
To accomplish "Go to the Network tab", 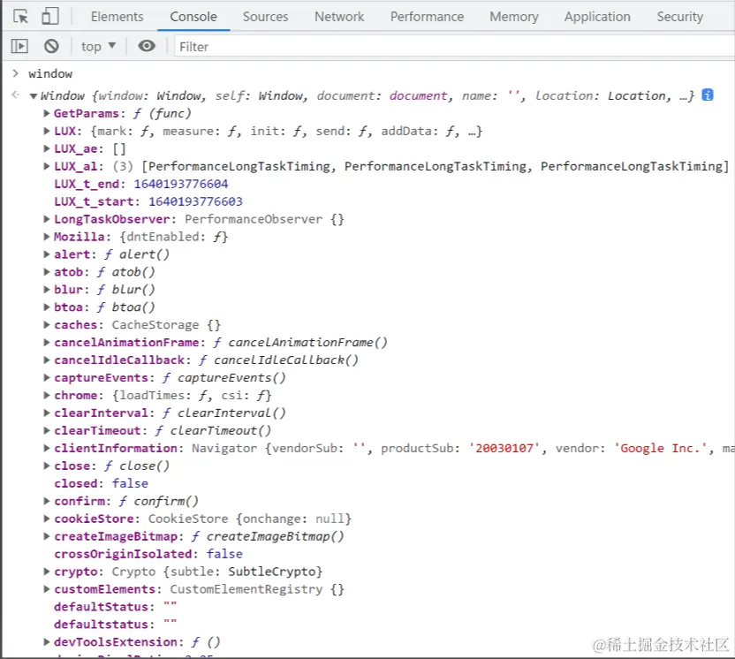I will pos(339,17).
